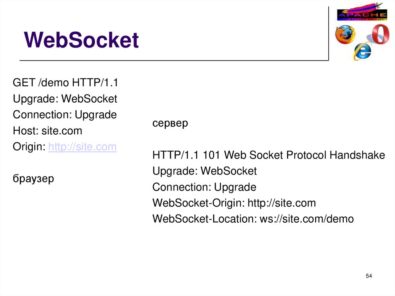Click Upgrade: WebSocket below the handshake line
395x296 pixels.
pos(204,171)
